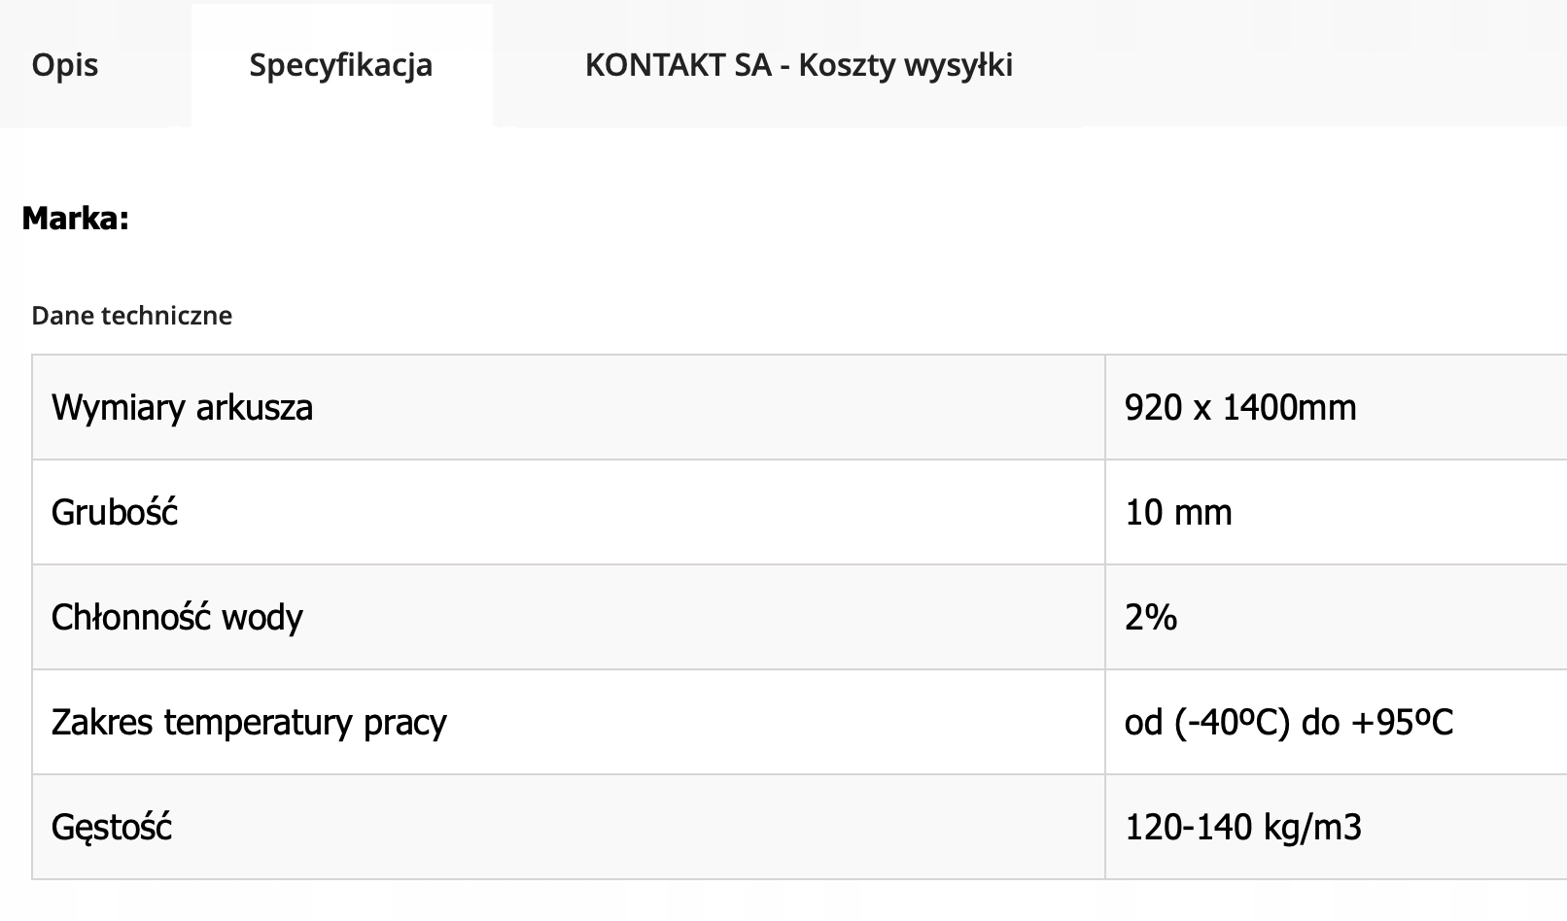
Task: Click the word do between temperatures
Action: click(1321, 722)
